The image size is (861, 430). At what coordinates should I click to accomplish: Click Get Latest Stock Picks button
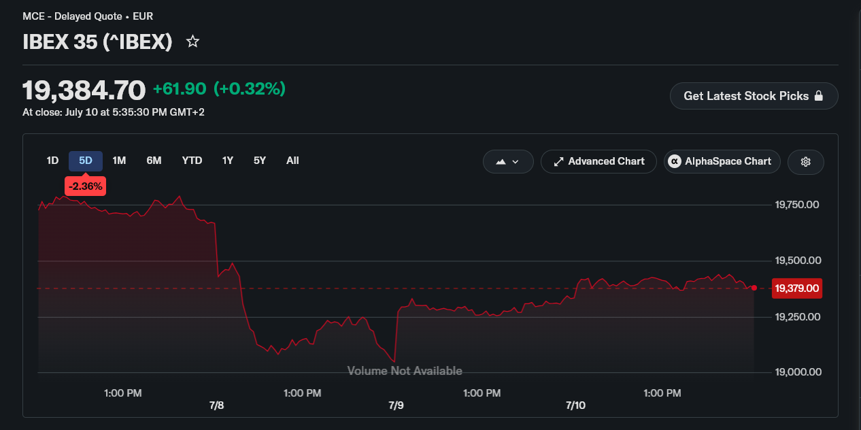pyautogui.click(x=754, y=96)
